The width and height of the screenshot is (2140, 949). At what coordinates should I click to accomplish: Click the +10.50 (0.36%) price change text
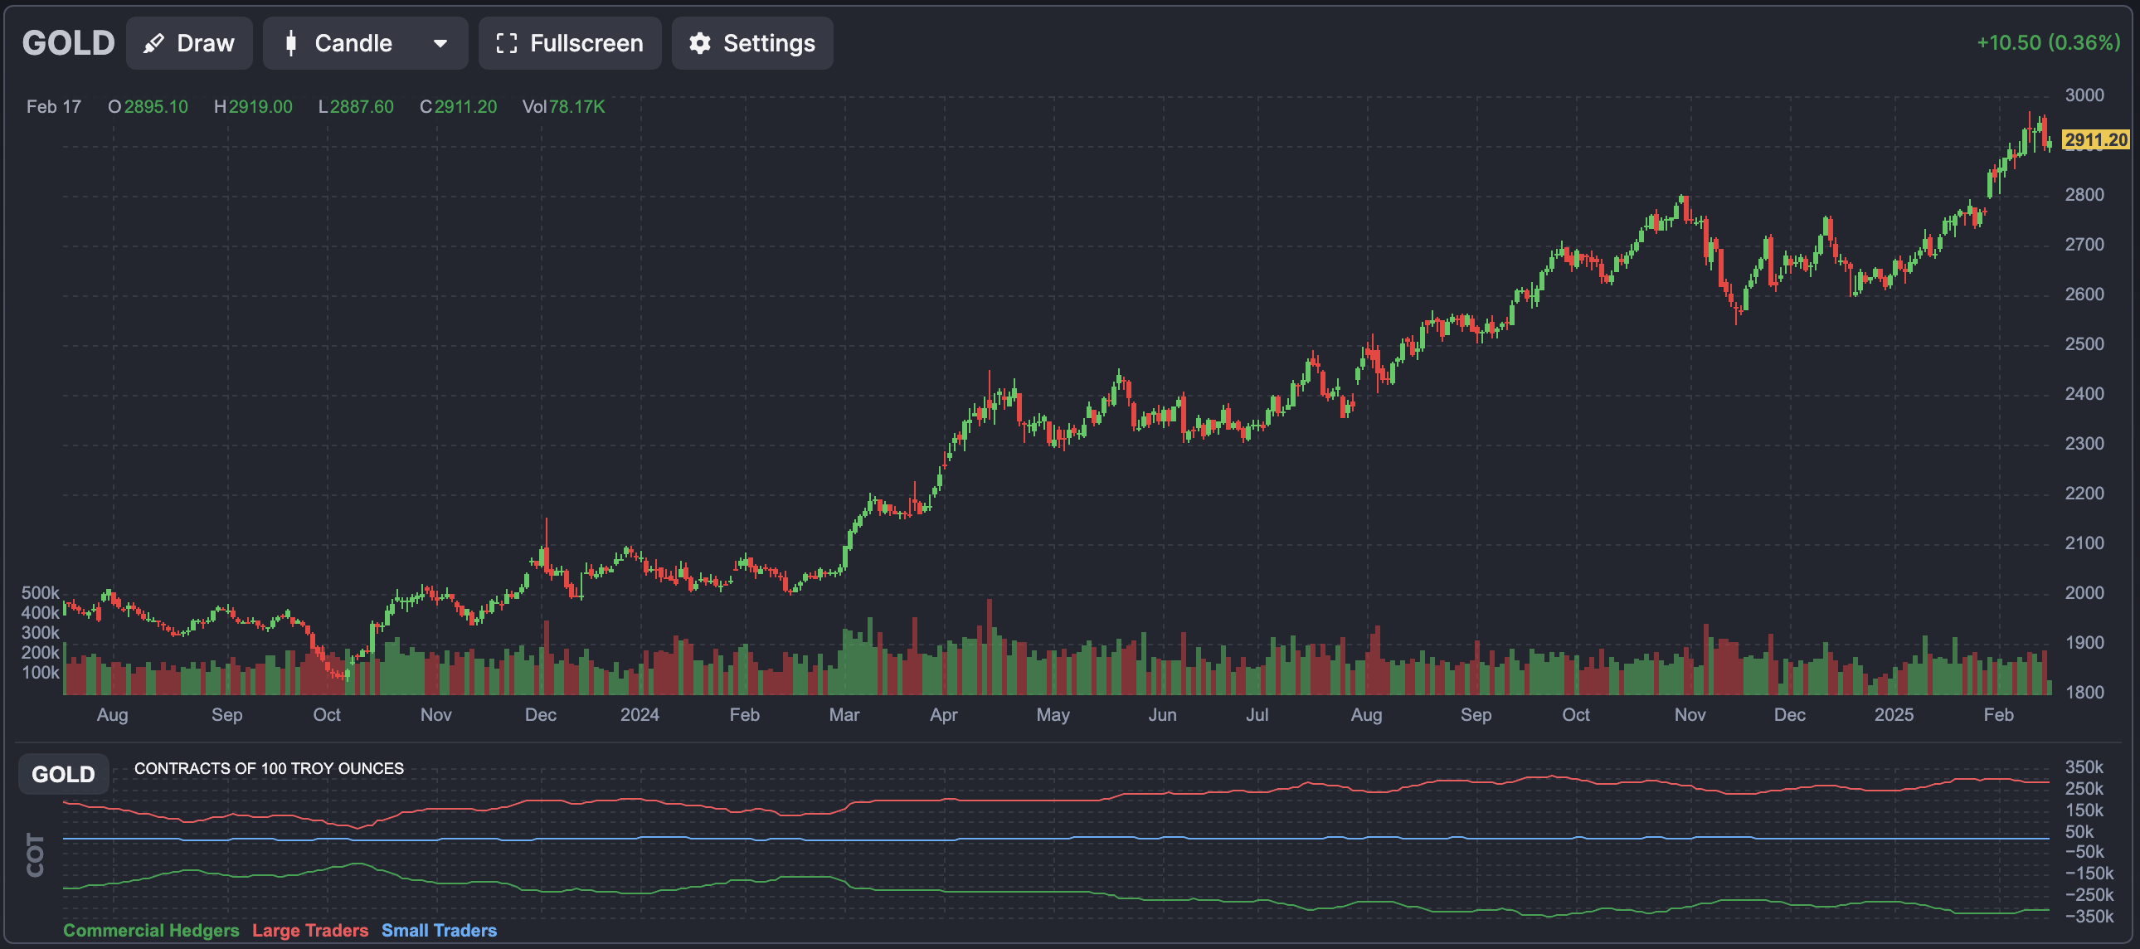[2048, 42]
